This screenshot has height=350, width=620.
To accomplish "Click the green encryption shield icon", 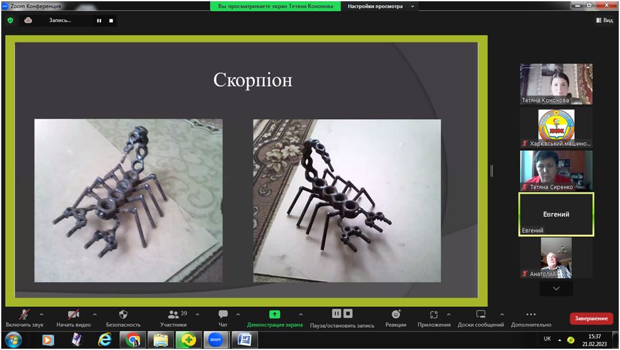I will point(10,20).
